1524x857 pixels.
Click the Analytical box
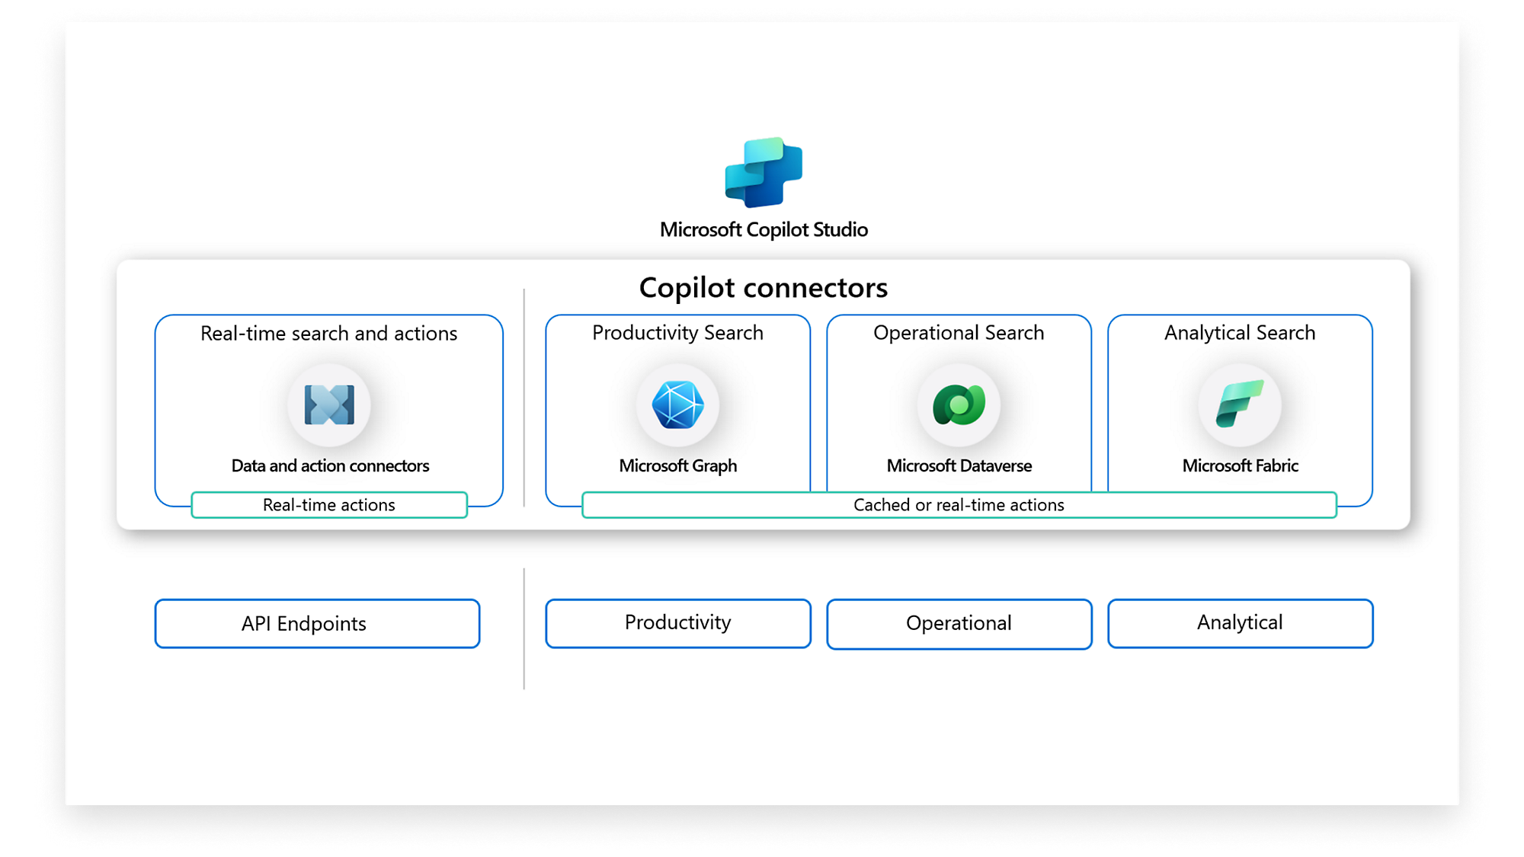[1241, 623]
